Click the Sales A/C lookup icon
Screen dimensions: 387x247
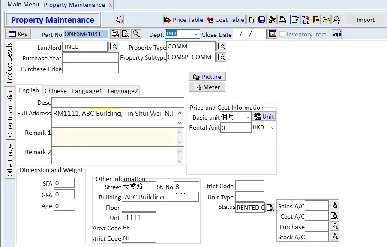[x=334, y=206]
